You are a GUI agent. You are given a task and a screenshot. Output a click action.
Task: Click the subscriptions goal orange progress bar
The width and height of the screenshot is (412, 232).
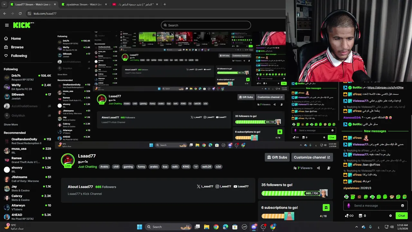278,216
